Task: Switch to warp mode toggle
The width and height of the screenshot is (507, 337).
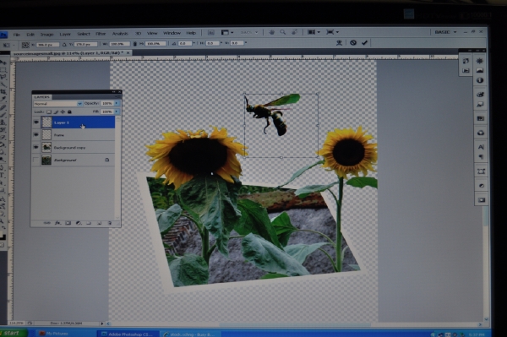Action: pos(339,42)
